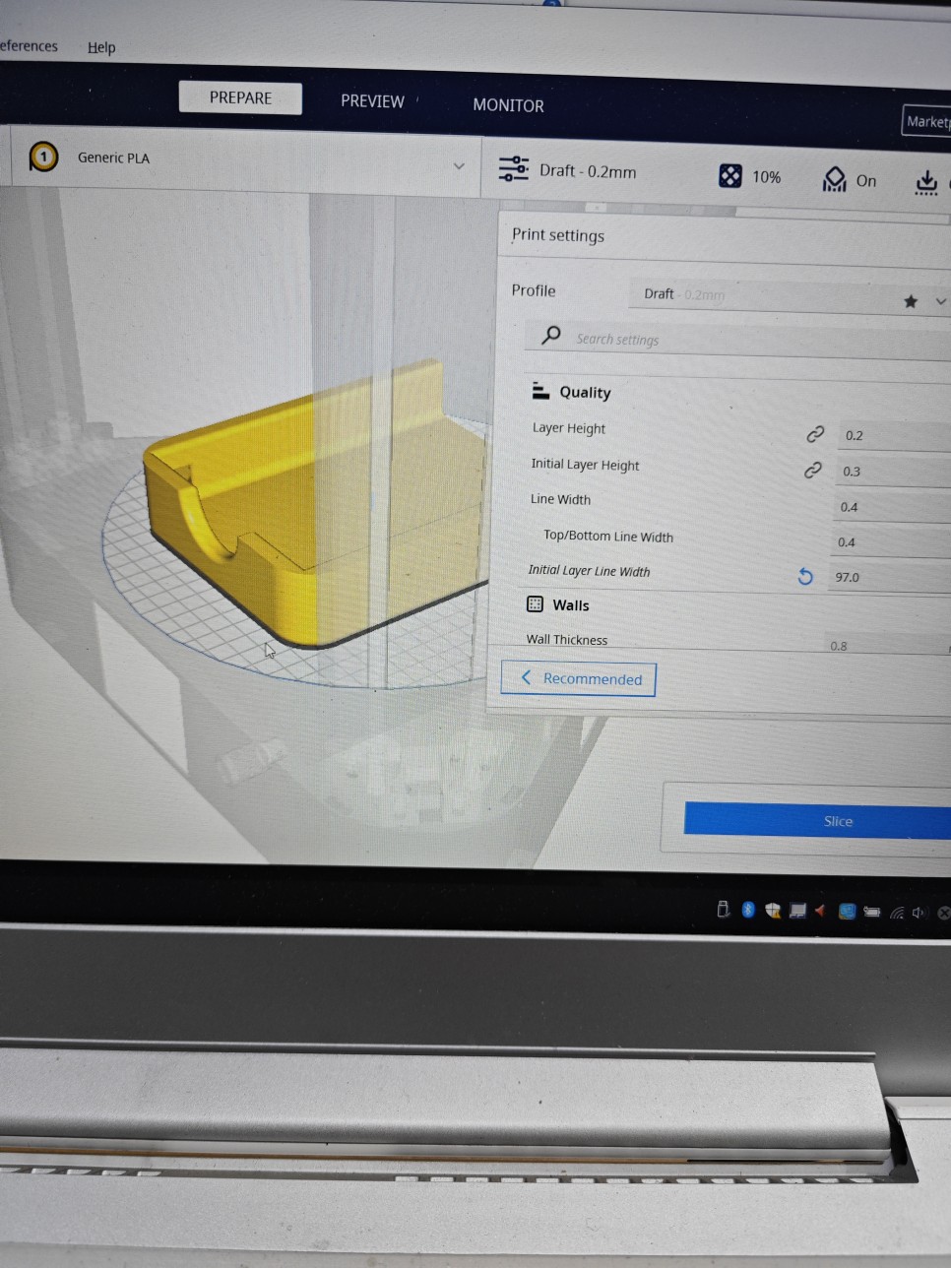Click the star icon beside the Draft profile

(911, 301)
